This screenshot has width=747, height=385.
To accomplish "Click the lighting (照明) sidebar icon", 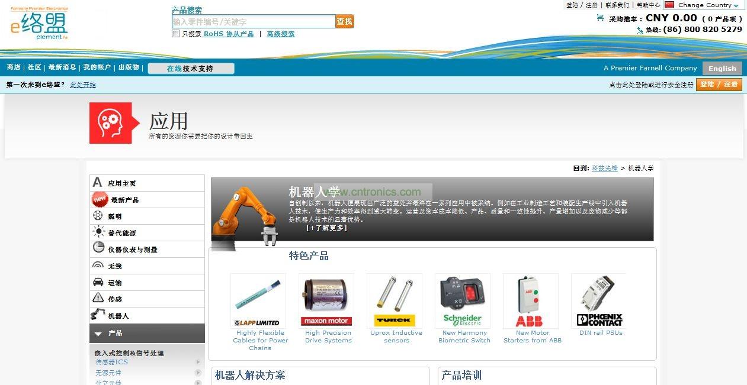I will click(x=98, y=216).
